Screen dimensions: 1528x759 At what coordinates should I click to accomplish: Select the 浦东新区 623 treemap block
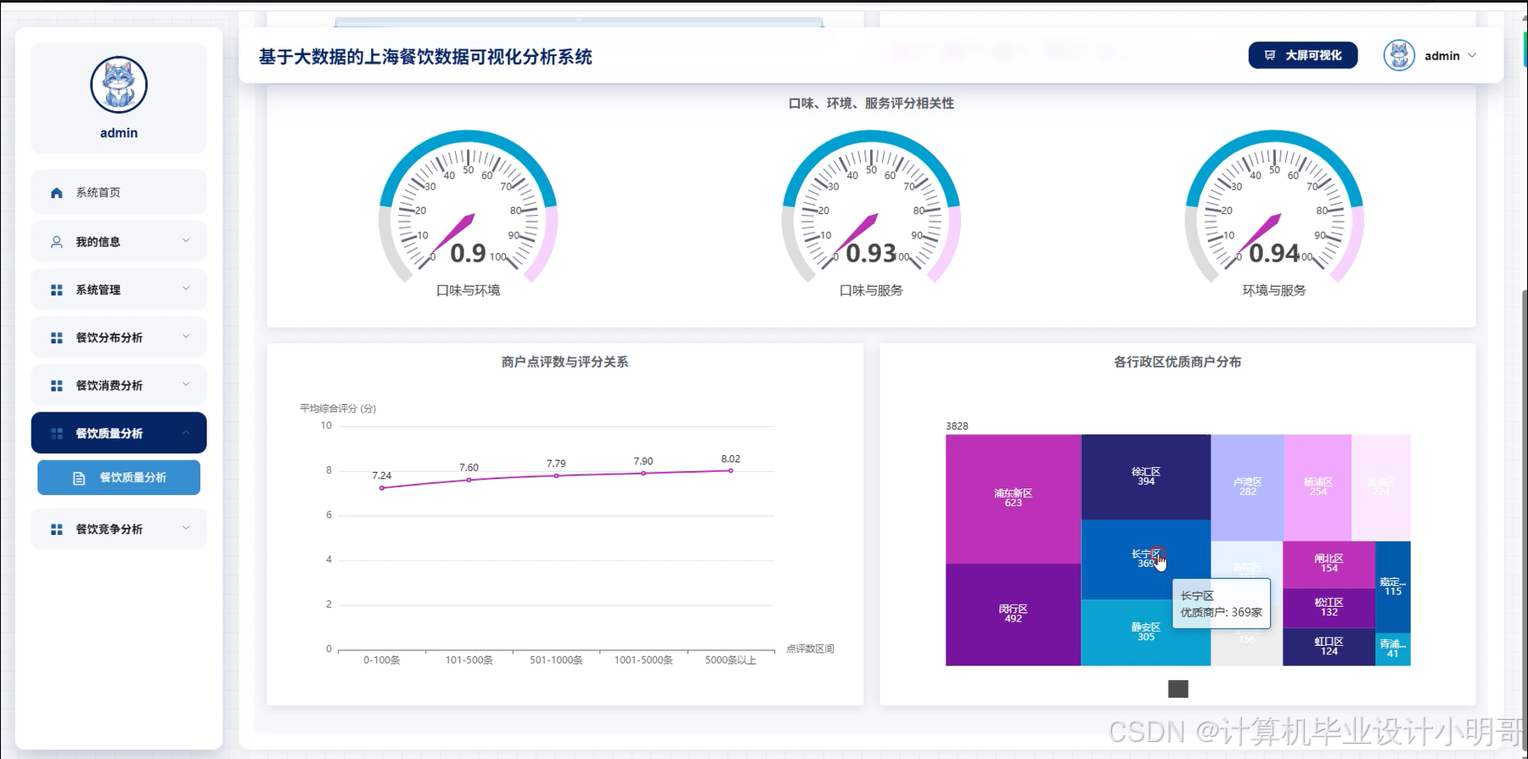1014,499
